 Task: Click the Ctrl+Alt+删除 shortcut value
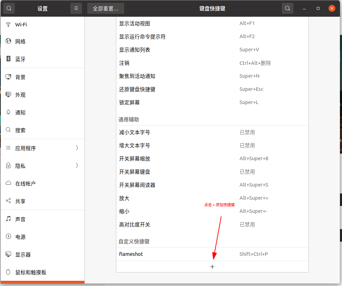click(x=255, y=63)
